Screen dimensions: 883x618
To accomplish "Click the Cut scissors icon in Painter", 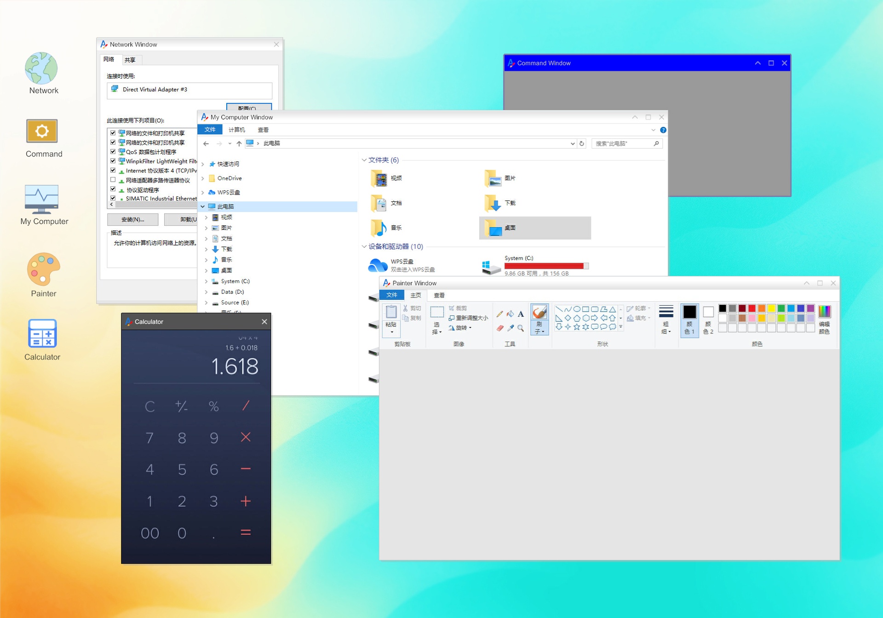I will [x=406, y=308].
